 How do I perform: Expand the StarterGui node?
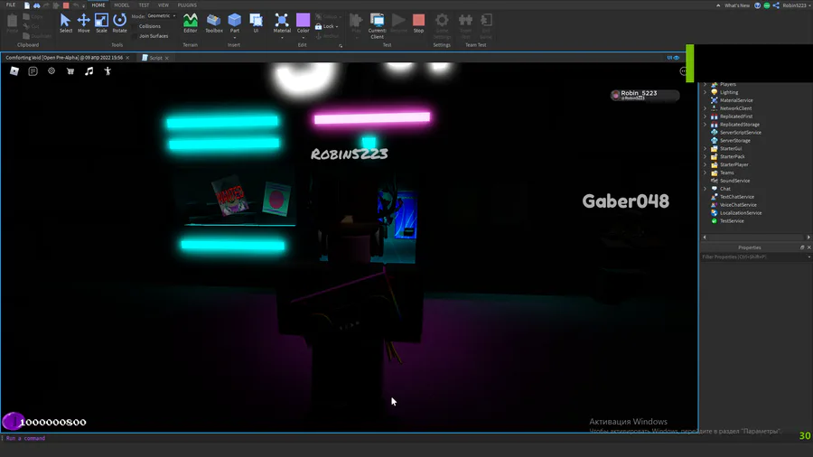705,148
